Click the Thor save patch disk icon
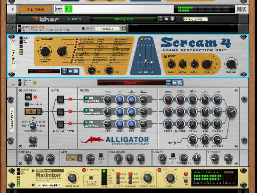This screenshot has width=257, height=193. (172, 19)
